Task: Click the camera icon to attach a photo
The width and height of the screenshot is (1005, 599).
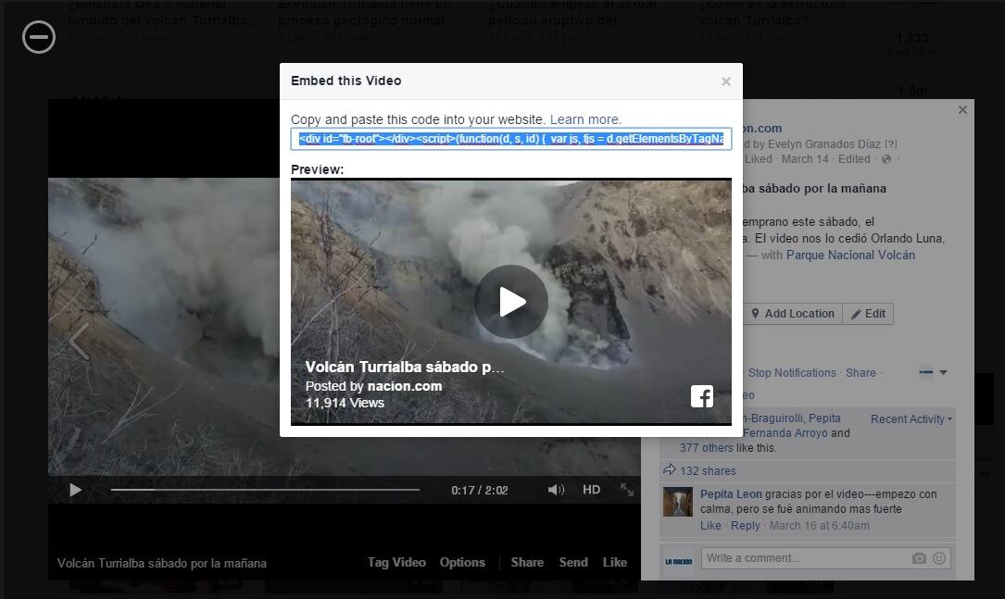Action: [919, 558]
